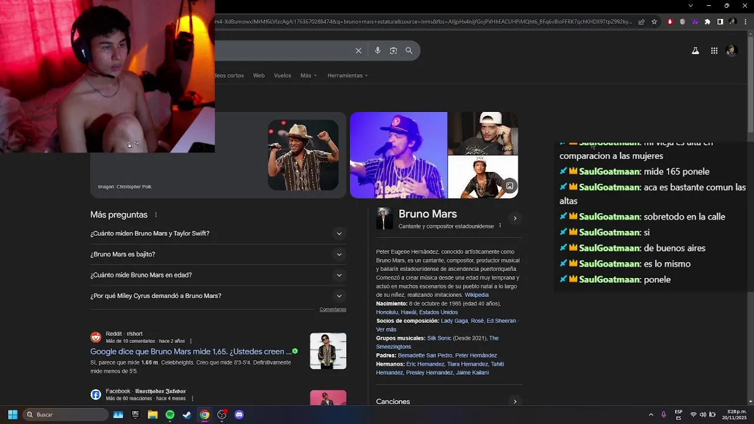The width and height of the screenshot is (754, 424).
Task: Open volume control in system tray
Action: click(703, 415)
